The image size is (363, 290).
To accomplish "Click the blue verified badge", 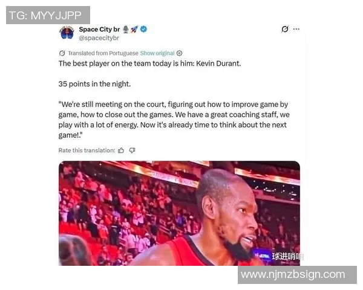I will point(144,29).
